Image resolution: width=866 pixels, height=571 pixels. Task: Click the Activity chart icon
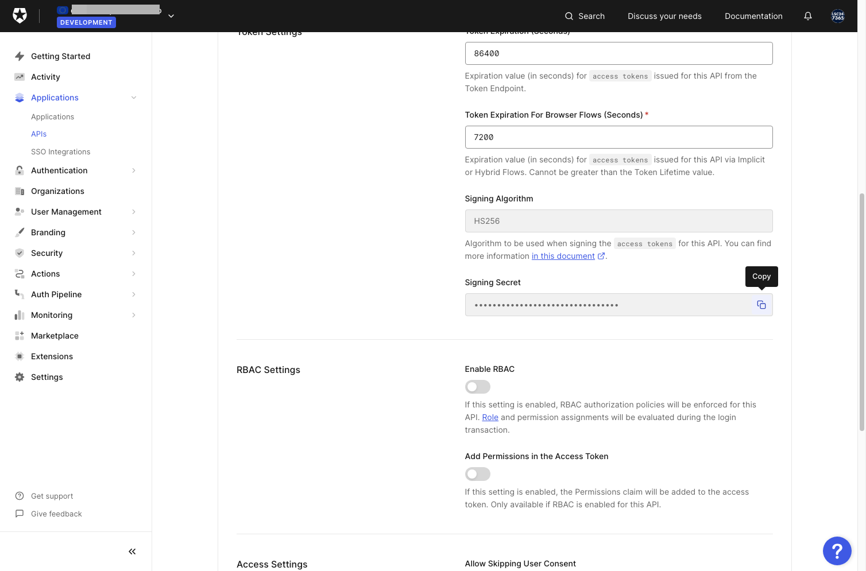click(20, 77)
